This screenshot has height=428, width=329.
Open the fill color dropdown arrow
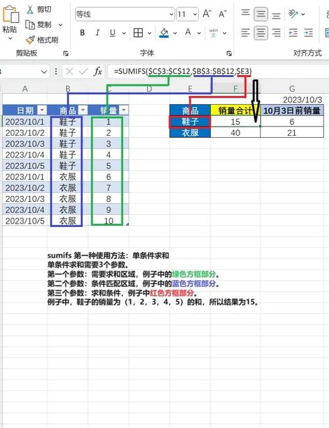(x=175, y=33)
